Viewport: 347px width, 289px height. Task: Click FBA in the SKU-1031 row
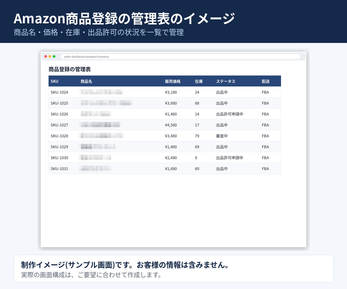[x=265, y=169]
